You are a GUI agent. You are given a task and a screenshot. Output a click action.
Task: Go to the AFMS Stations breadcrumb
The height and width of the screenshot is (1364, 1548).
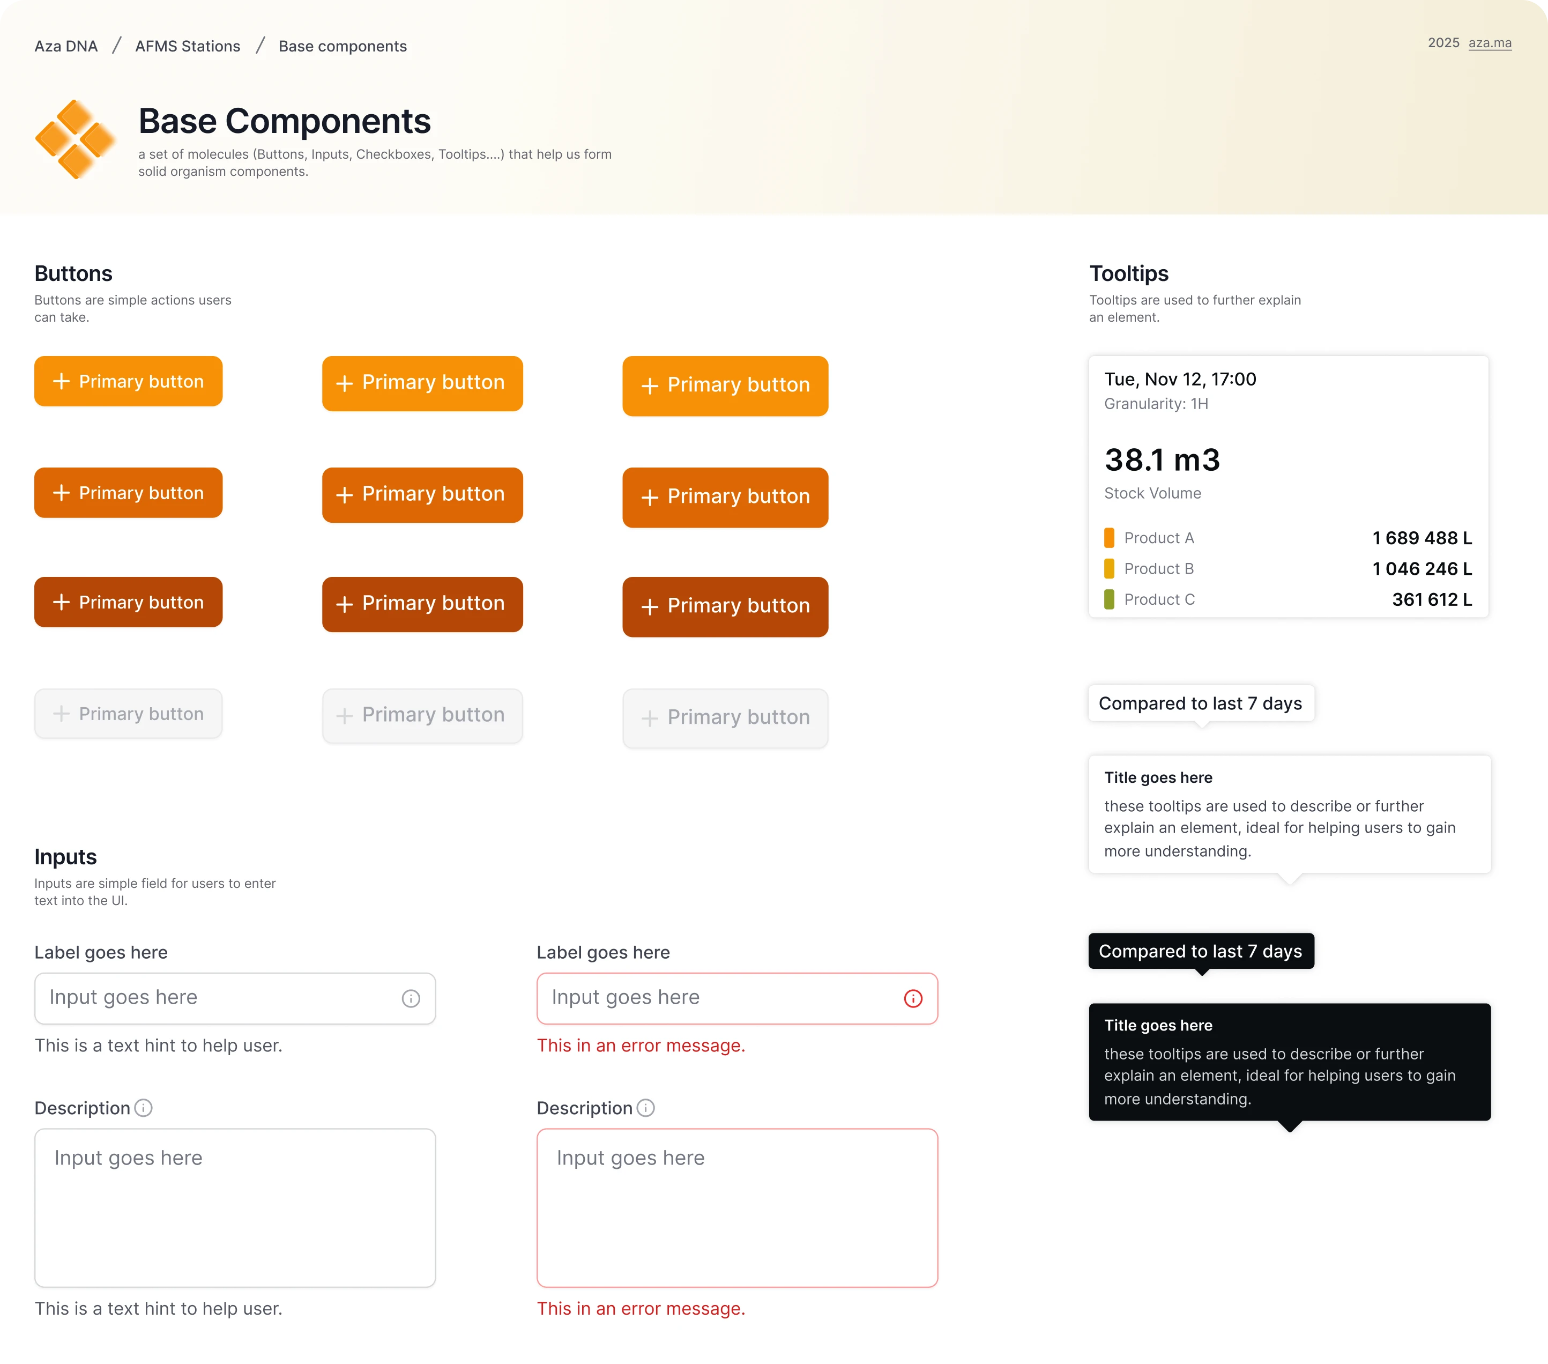tap(187, 46)
